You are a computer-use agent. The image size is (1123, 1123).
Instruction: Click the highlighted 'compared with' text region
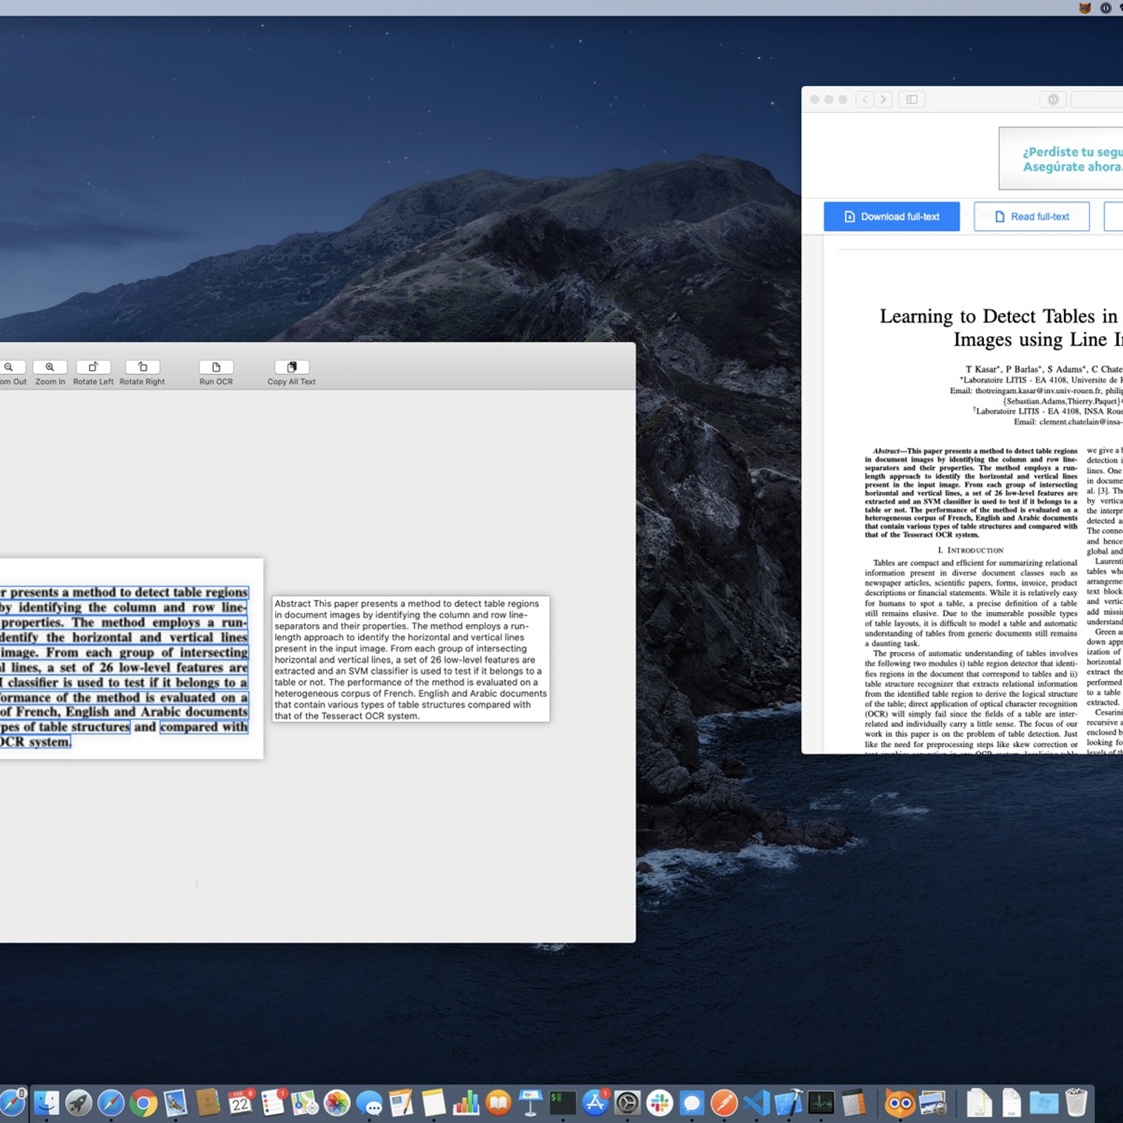204,727
